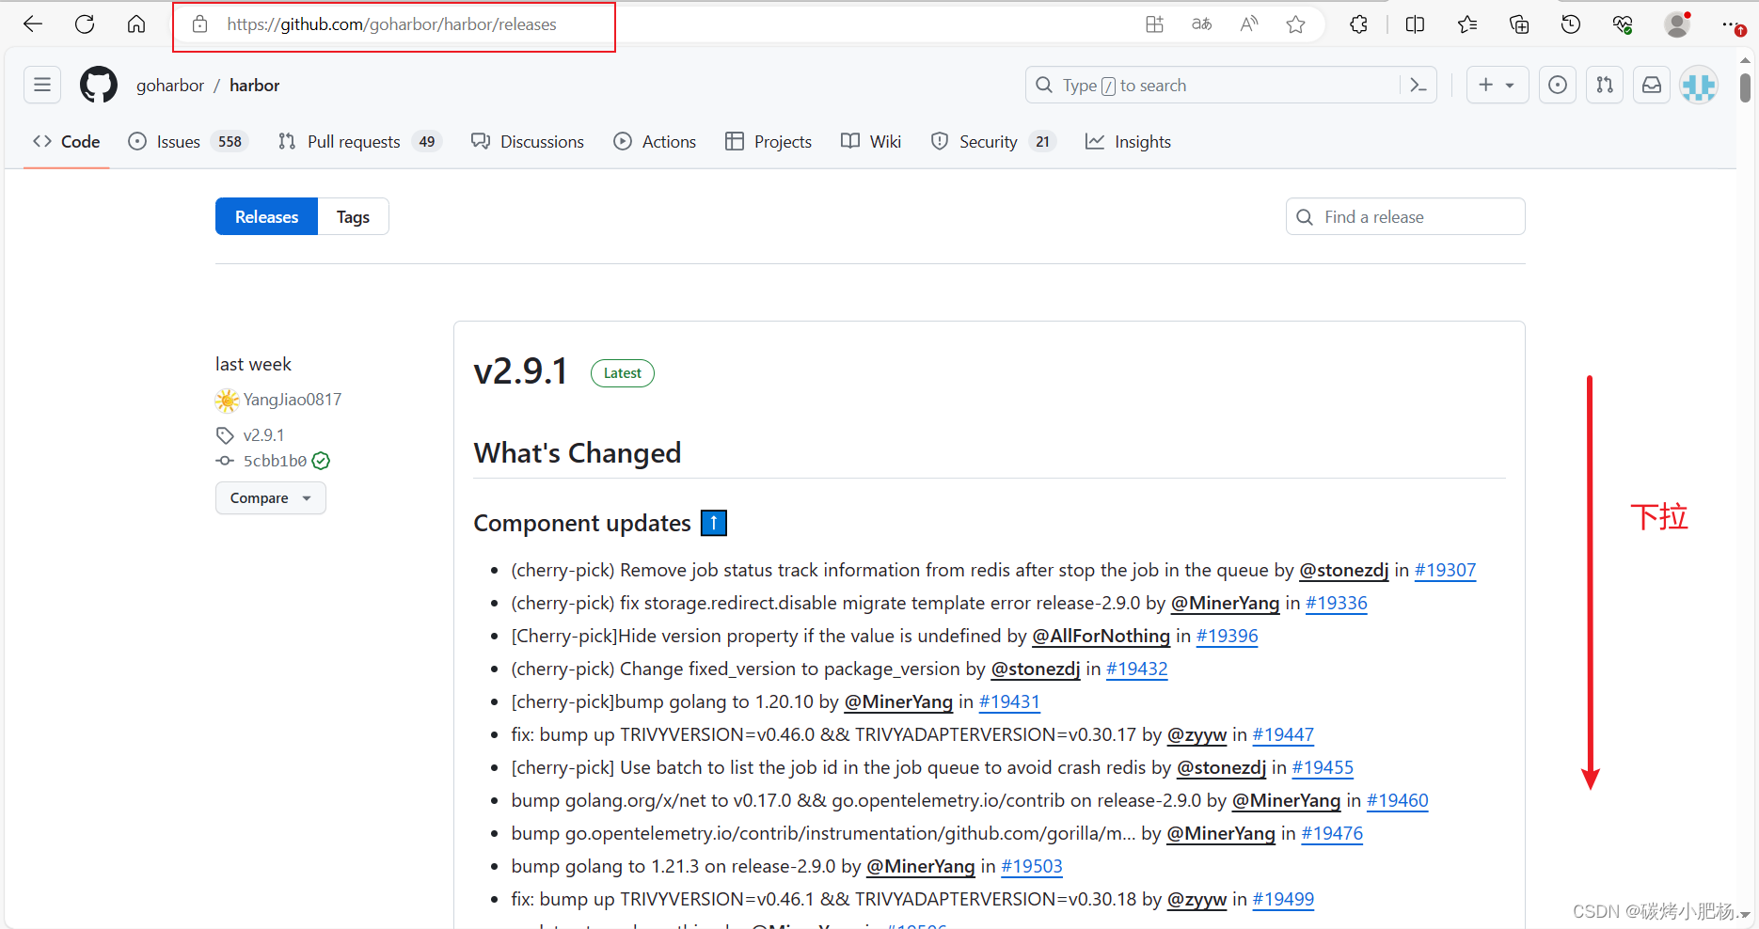Open GitHub's hamburger navigation menu
This screenshot has width=1759, height=929.
tap(42, 85)
